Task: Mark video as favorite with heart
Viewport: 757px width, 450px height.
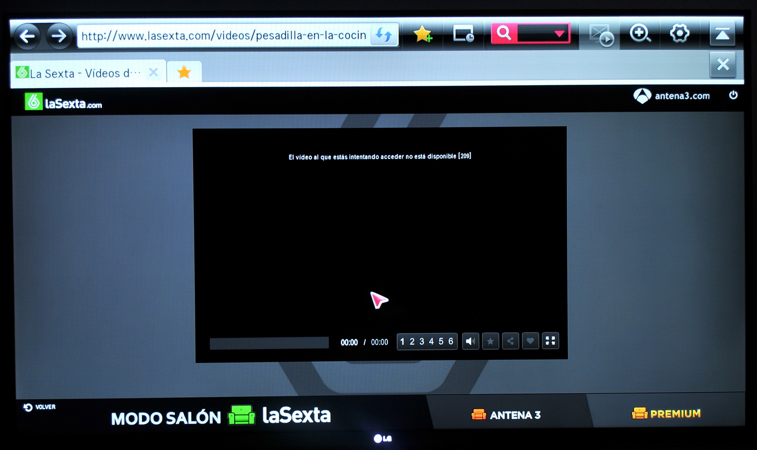Action: [x=530, y=341]
